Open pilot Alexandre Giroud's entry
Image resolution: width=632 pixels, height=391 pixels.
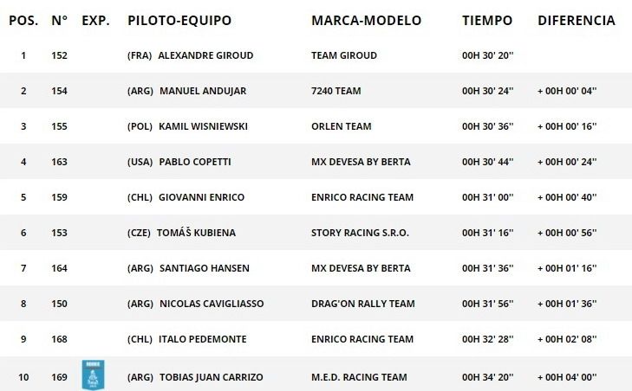(x=205, y=55)
